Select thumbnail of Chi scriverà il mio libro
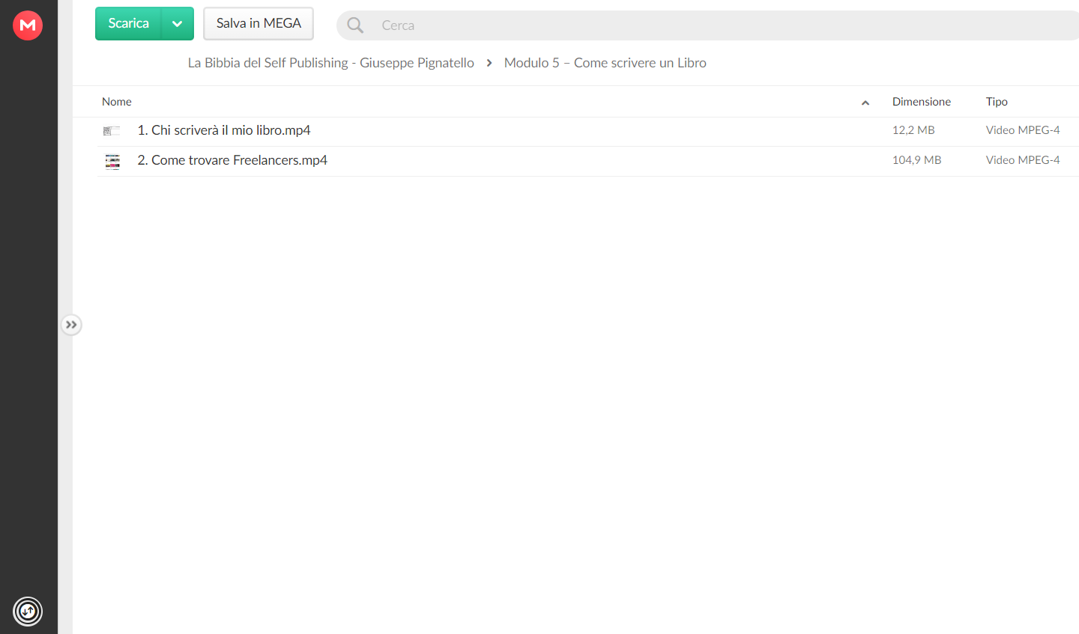 click(x=112, y=131)
